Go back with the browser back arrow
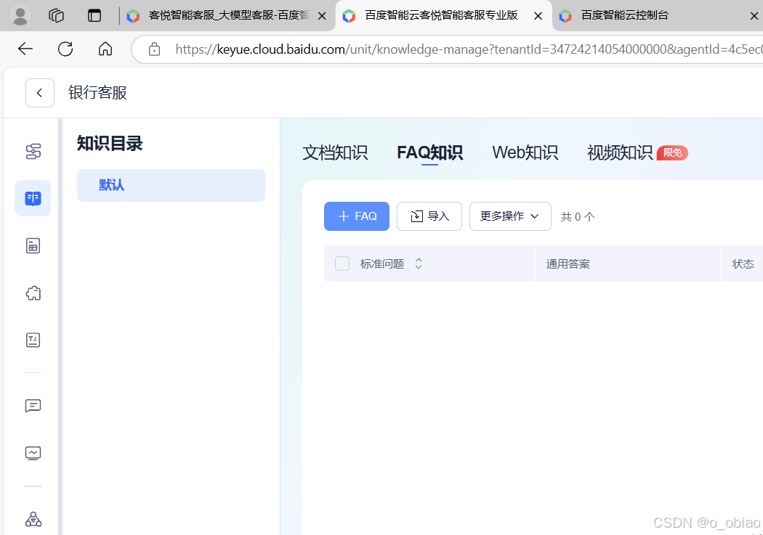763x535 pixels. click(25, 49)
